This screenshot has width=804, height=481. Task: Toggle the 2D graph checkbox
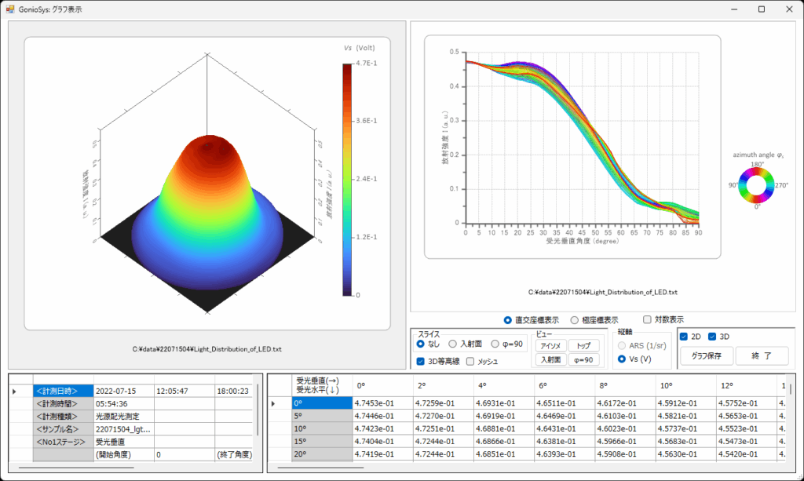pyautogui.click(x=684, y=337)
